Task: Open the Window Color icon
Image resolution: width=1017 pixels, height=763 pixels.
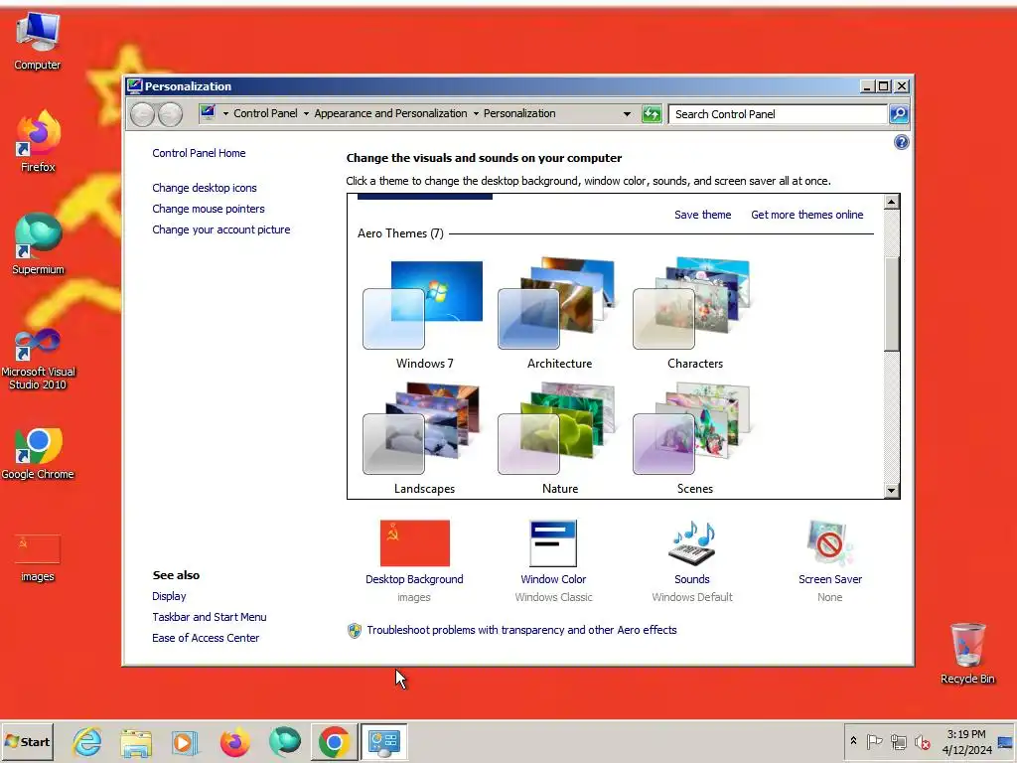Action: [553, 543]
